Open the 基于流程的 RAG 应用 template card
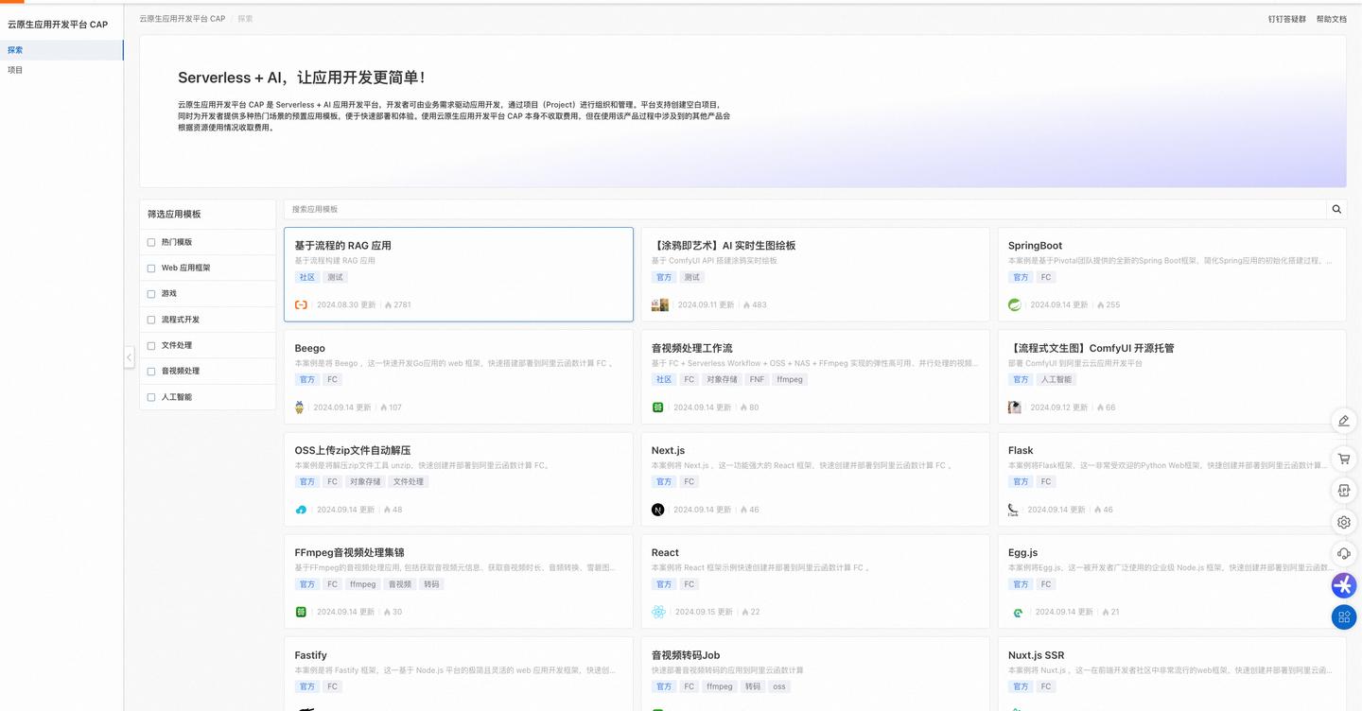The width and height of the screenshot is (1362, 711). pyautogui.click(x=458, y=273)
